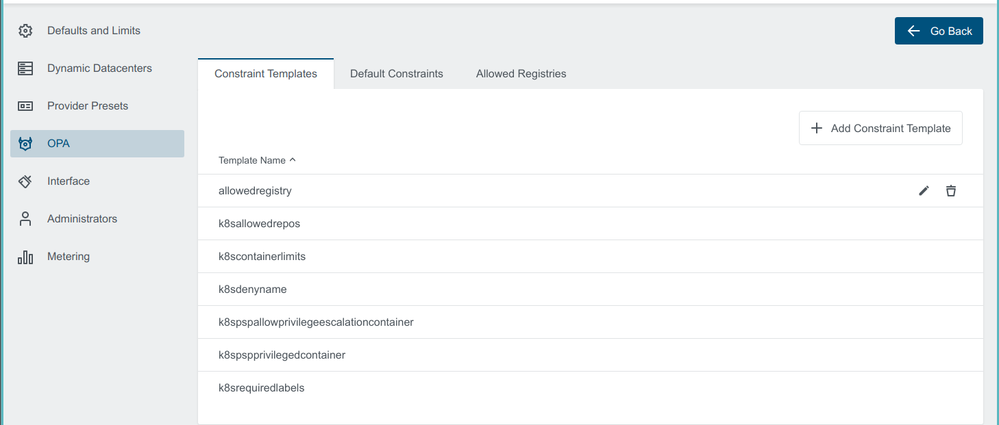Click the plus icon beside Add Constraint Template
The width and height of the screenshot is (999, 425).
click(816, 128)
